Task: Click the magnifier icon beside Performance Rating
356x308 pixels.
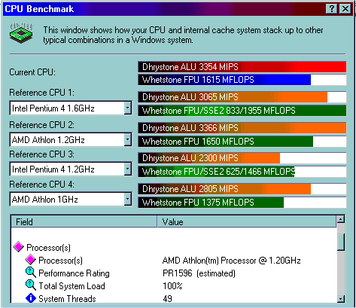Action: 31,273
